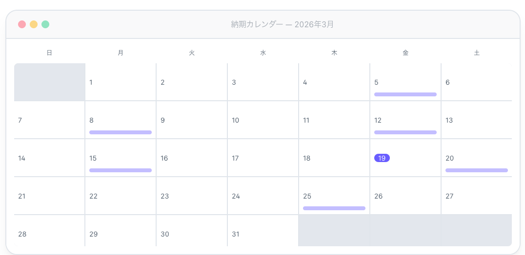Click the 日 weekday header

pyautogui.click(x=49, y=53)
